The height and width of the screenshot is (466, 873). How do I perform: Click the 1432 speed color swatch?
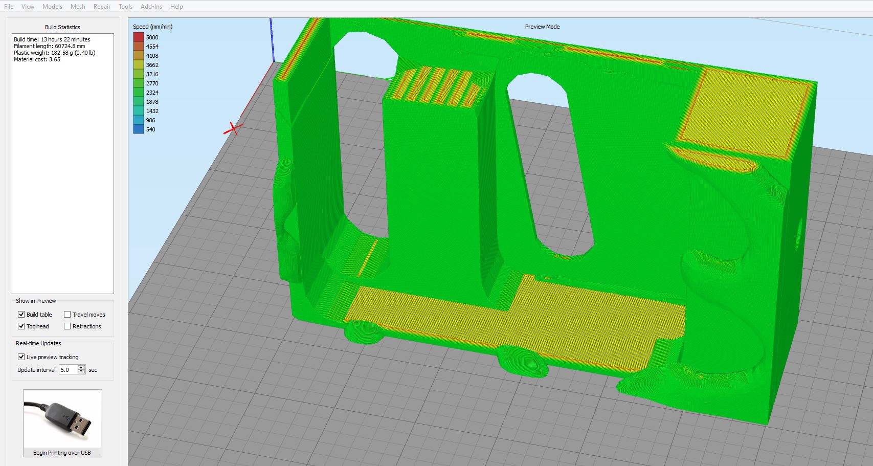[139, 110]
